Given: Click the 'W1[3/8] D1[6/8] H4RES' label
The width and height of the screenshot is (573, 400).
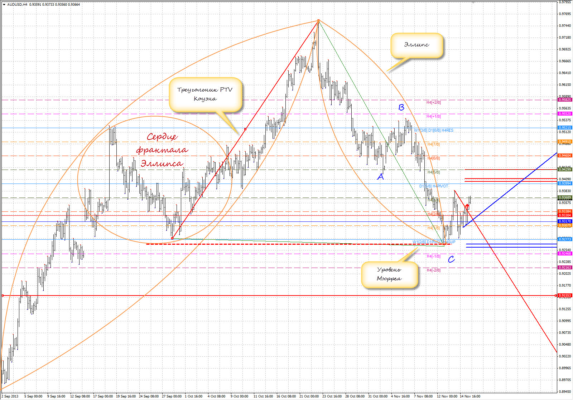Looking at the screenshot, I should 434,130.
